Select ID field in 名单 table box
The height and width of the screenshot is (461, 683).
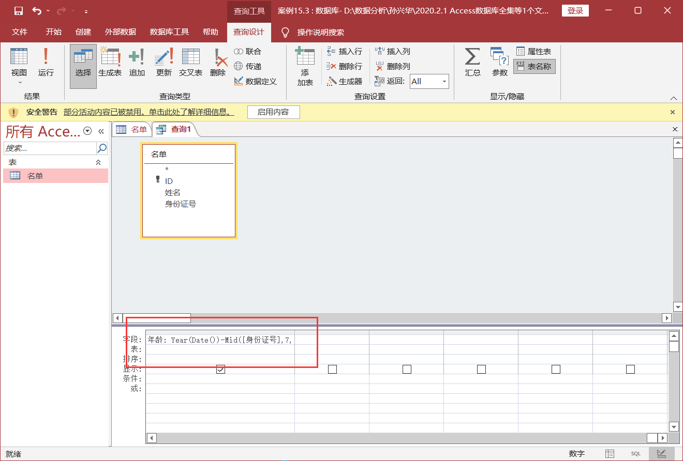point(169,181)
